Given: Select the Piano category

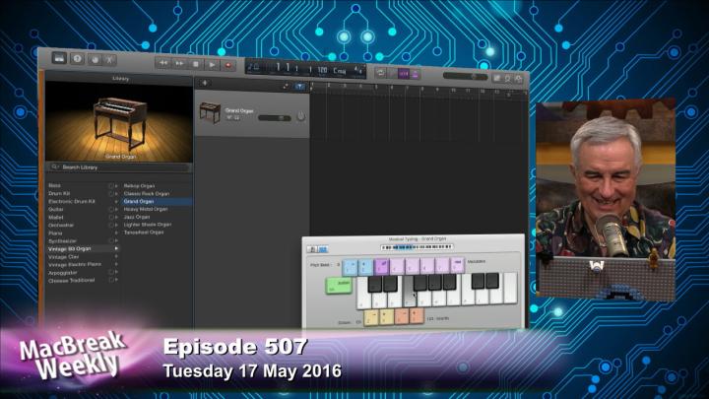Looking at the screenshot, I should [55, 233].
